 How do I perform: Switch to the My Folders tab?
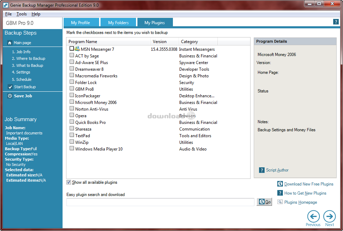[x=118, y=22]
